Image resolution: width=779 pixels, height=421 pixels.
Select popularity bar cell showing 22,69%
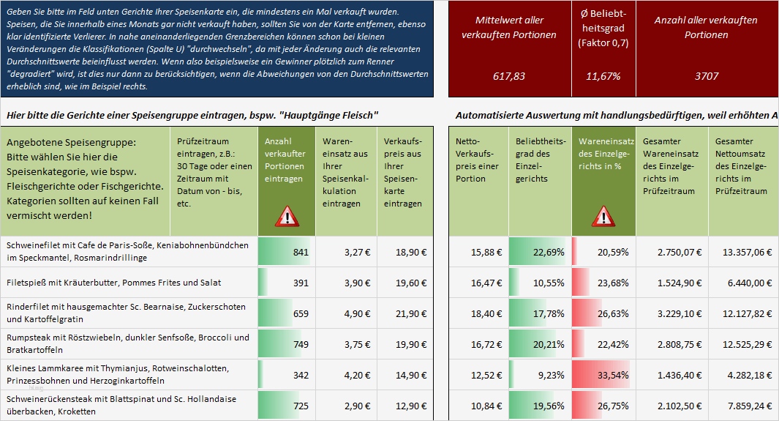click(539, 252)
